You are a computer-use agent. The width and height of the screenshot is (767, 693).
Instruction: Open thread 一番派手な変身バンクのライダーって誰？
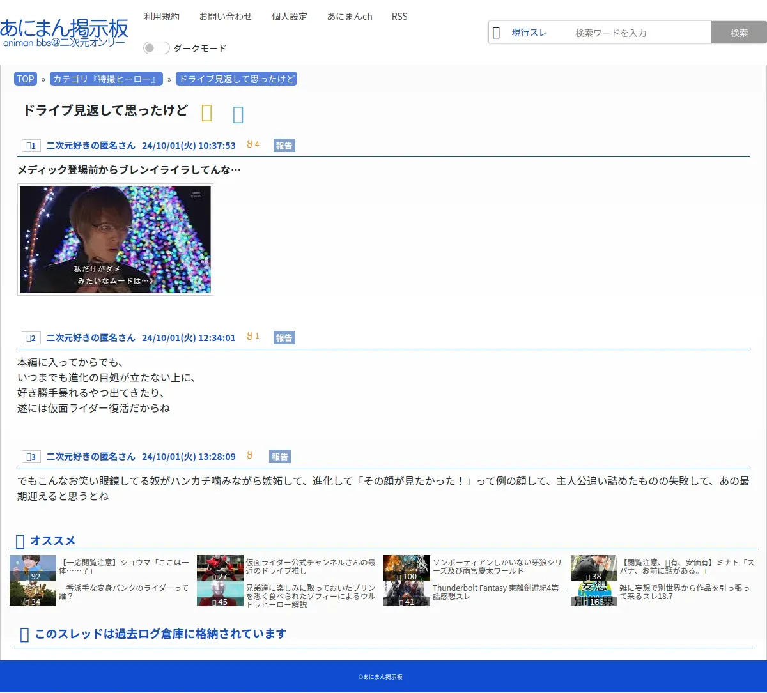click(124, 592)
